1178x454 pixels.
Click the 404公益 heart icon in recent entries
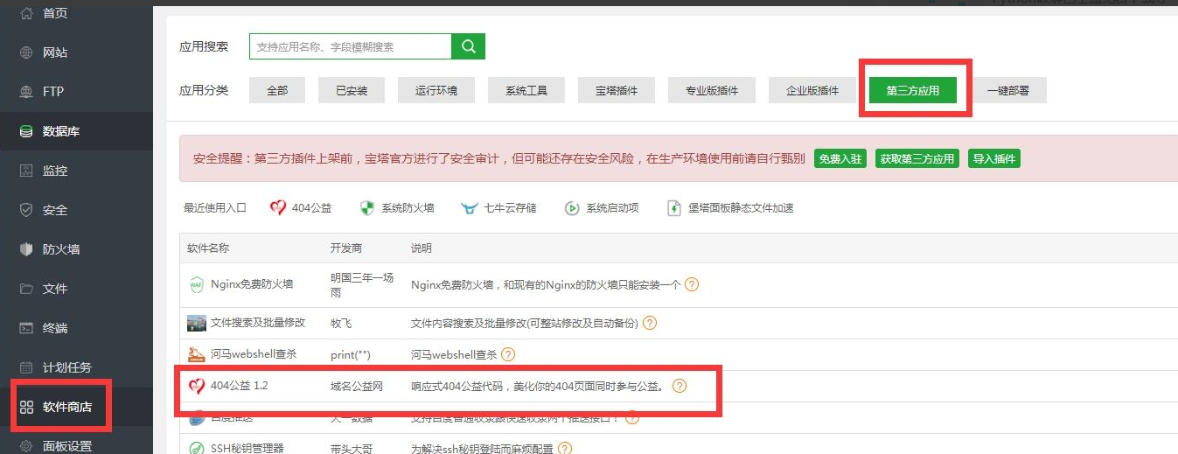pyautogui.click(x=278, y=208)
